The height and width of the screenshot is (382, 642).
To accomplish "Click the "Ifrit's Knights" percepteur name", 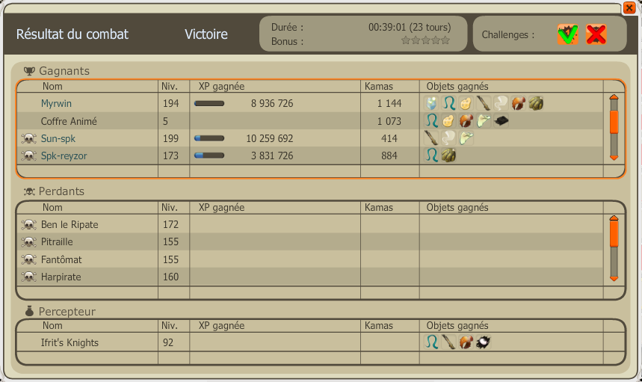I will coord(70,342).
